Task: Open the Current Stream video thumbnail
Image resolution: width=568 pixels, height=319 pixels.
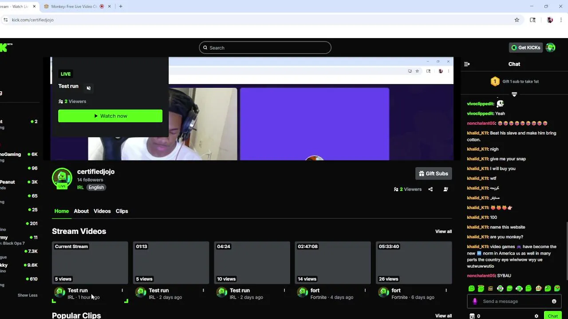Action: 90,263
